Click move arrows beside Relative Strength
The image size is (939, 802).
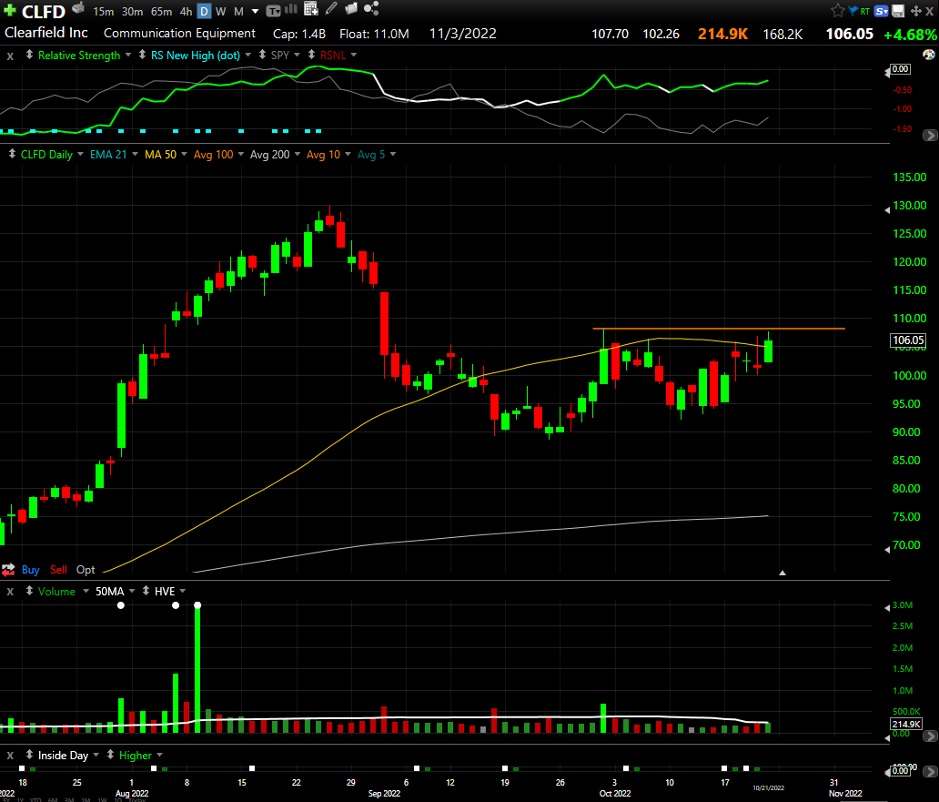point(29,55)
